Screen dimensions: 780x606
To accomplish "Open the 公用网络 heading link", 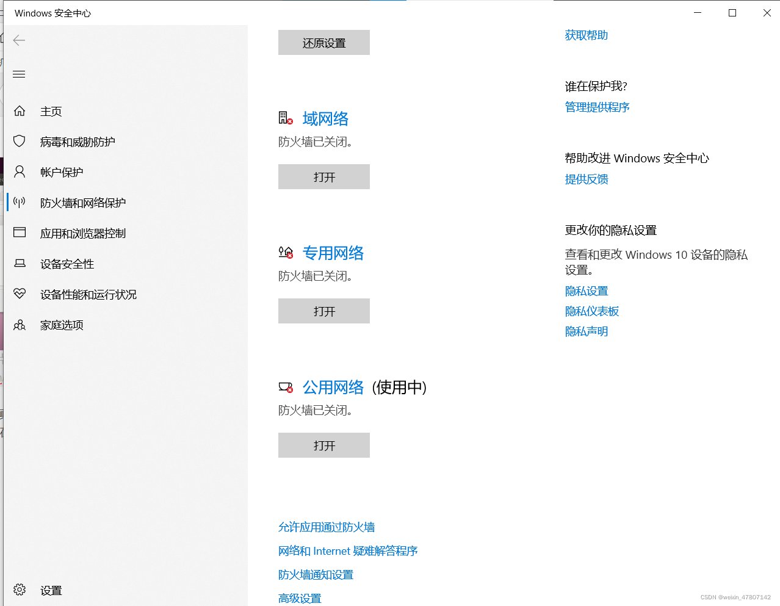I will pyautogui.click(x=333, y=387).
